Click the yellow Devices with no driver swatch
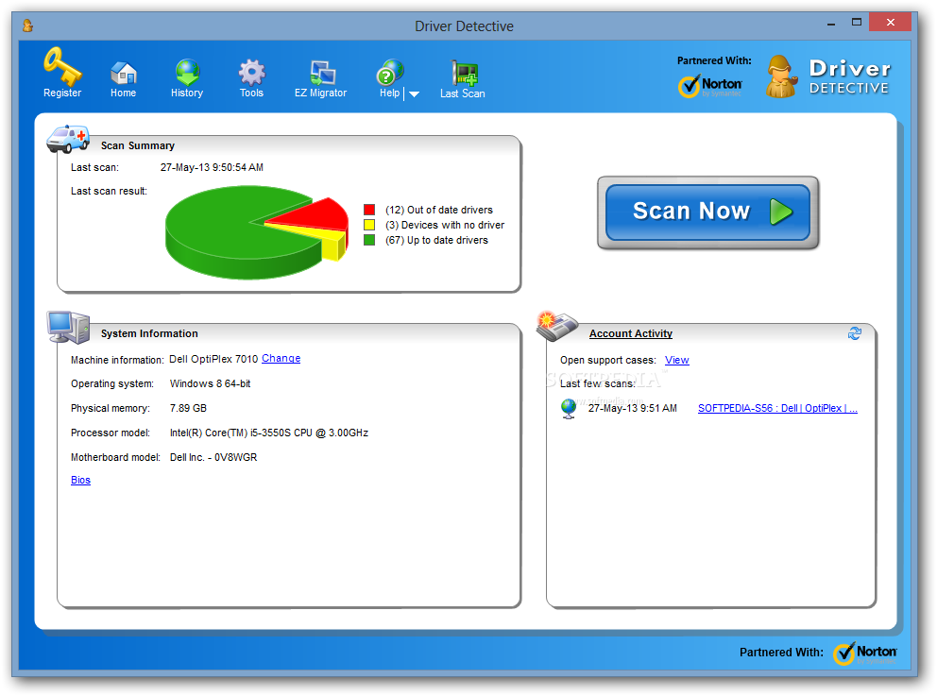Image resolution: width=937 pixels, height=696 pixels. point(369,225)
